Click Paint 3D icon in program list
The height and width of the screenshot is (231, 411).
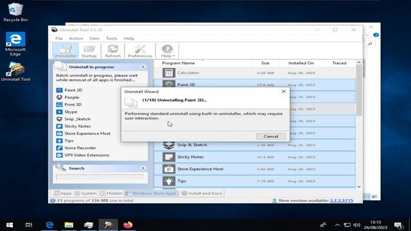point(169,84)
